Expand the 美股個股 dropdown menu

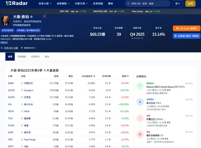(x=63, y=4)
